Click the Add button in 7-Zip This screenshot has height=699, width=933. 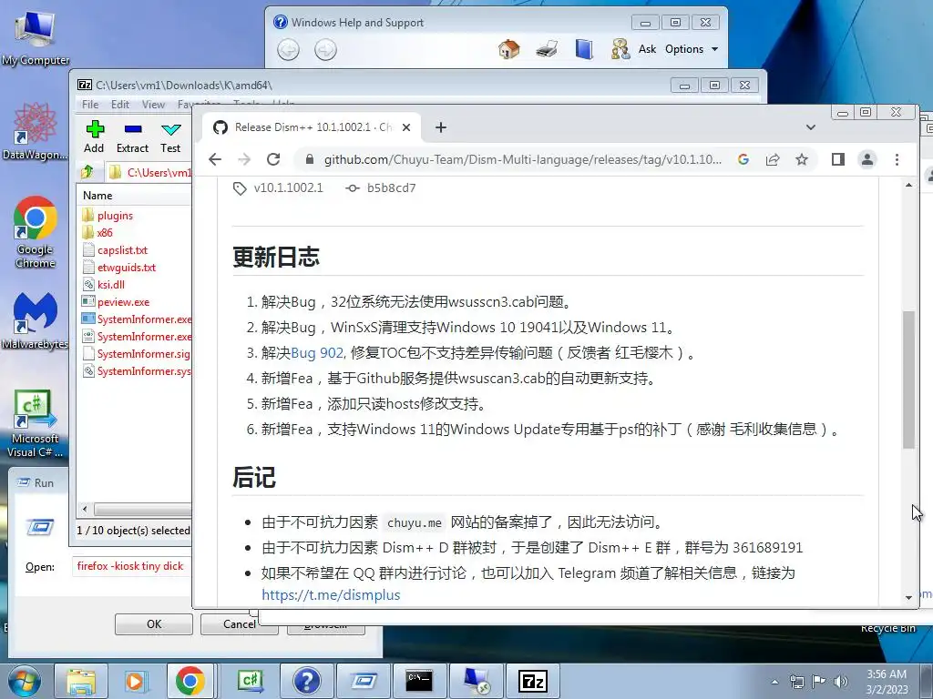[94, 137]
